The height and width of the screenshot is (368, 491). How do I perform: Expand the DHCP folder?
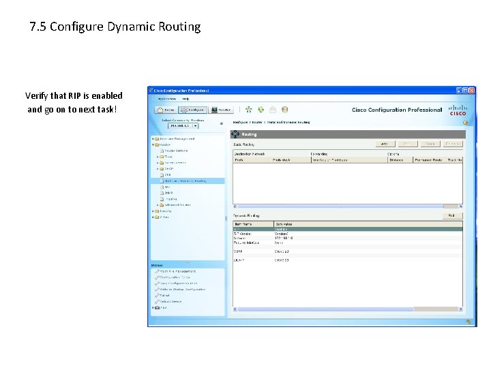(158, 169)
